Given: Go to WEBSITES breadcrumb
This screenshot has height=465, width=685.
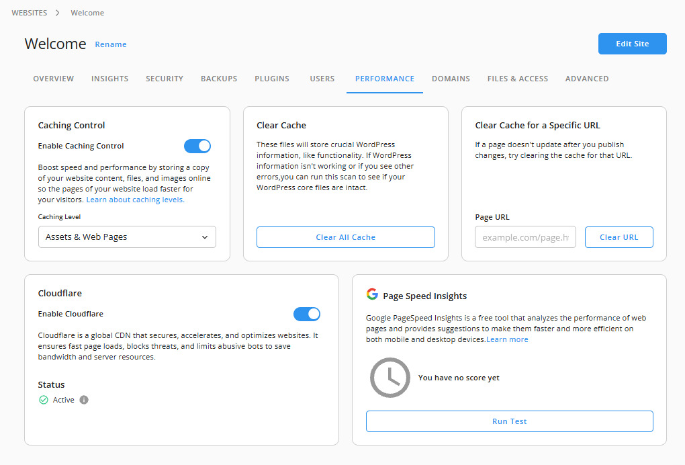Looking at the screenshot, I should [30, 13].
